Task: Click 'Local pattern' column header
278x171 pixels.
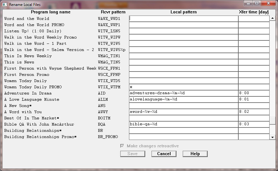Action: pos(183,12)
